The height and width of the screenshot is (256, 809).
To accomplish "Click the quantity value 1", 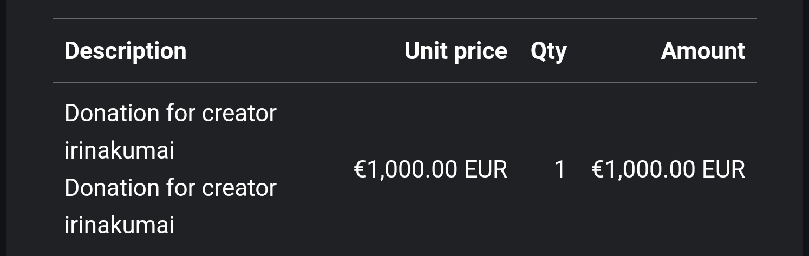I will pos(560,169).
